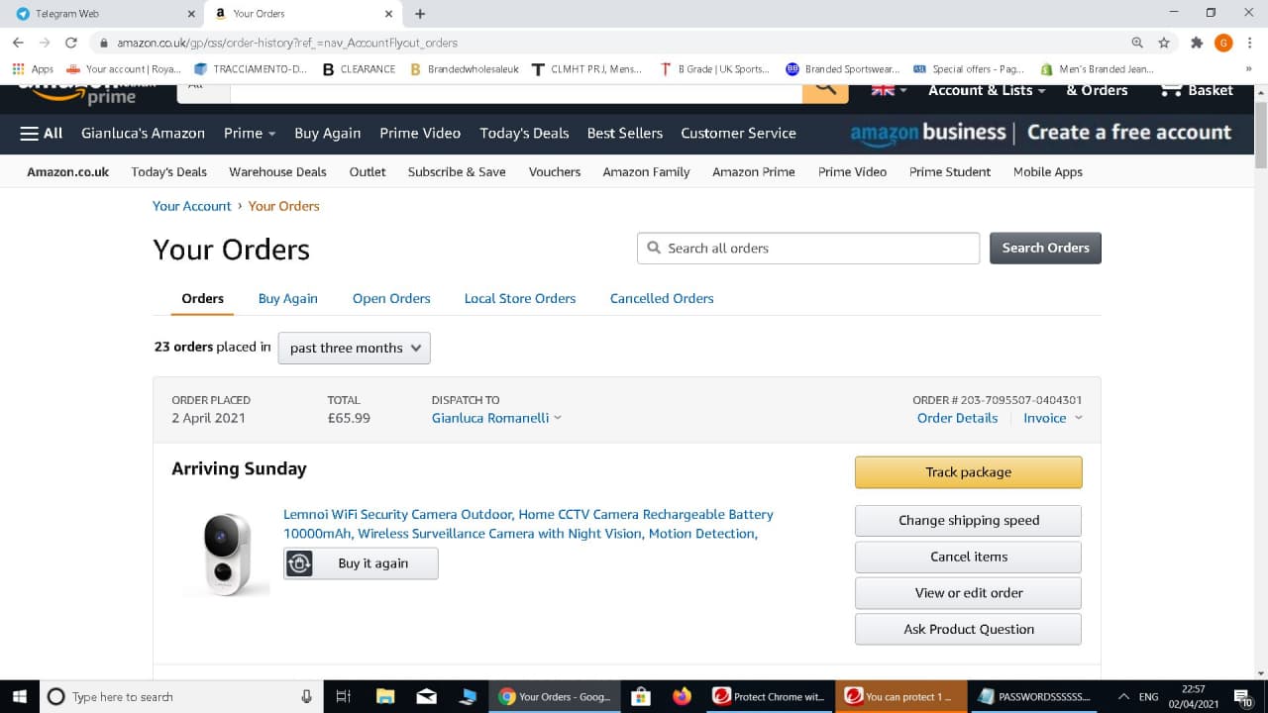The height and width of the screenshot is (713, 1268).
Task: Open Customer Service in the navigation bar
Action: pyautogui.click(x=738, y=133)
